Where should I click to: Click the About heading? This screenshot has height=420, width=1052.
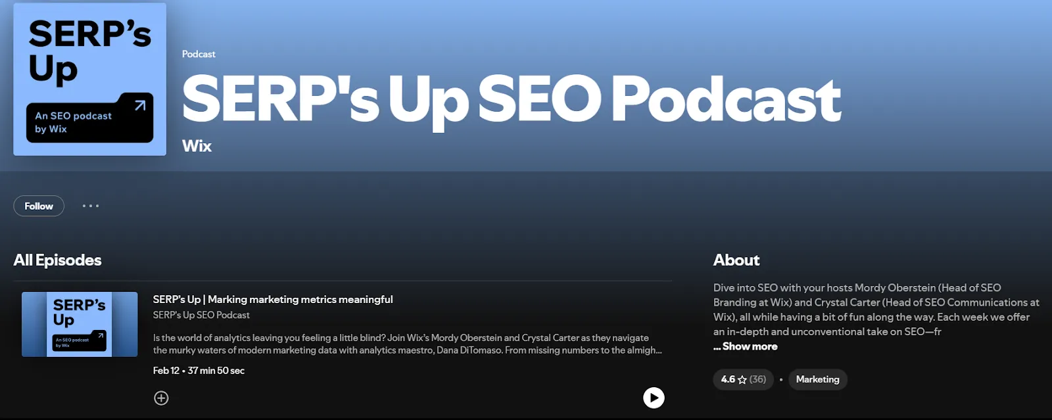pos(736,260)
